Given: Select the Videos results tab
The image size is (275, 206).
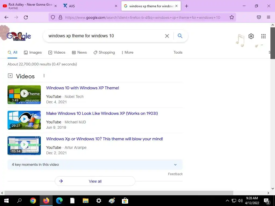Looking at the screenshot, I should click(57, 52).
